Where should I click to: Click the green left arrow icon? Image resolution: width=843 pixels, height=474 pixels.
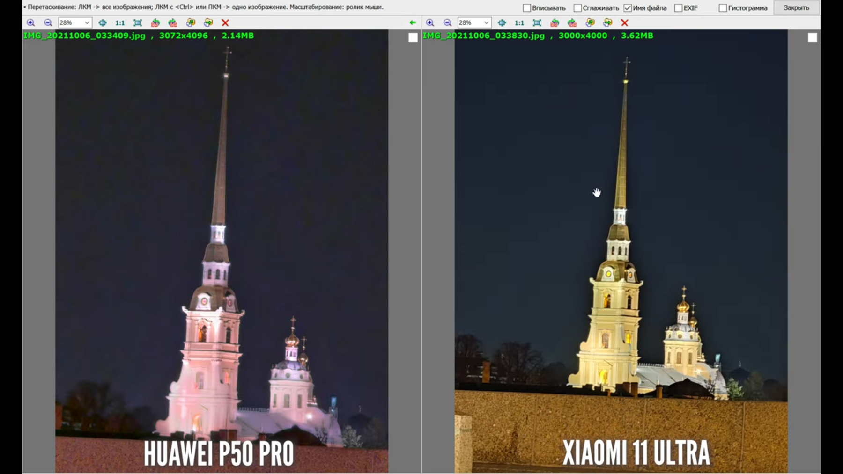(413, 22)
